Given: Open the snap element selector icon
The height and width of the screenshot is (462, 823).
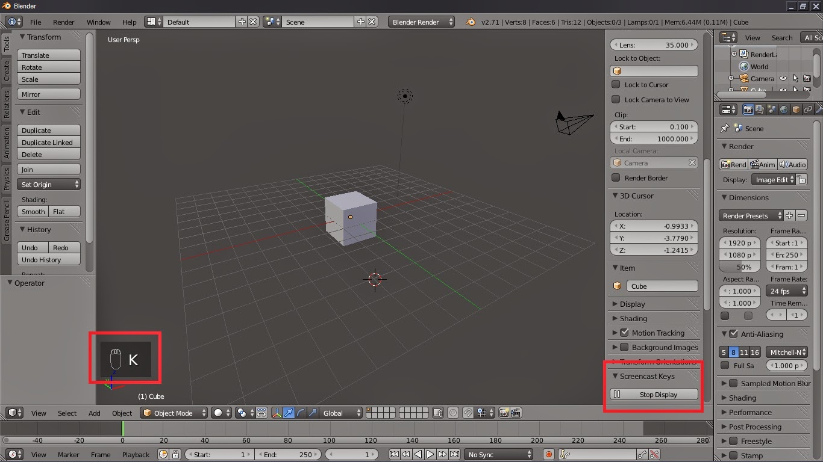Looking at the screenshot, I should (486, 413).
